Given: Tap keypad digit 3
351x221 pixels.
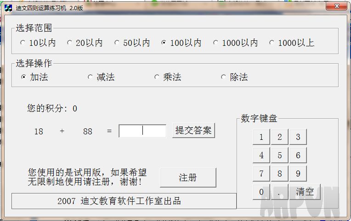Looking at the screenshot, I should coord(298,137).
